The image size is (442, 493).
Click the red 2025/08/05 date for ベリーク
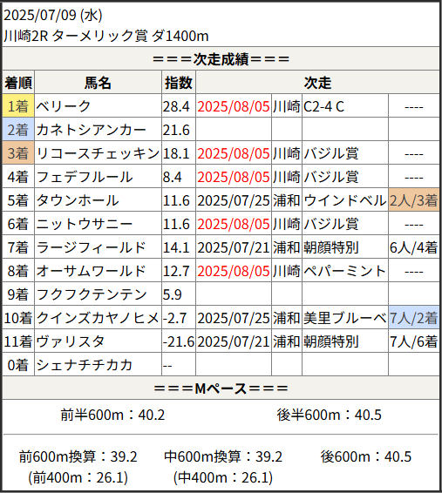pyautogui.click(x=234, y=106)
